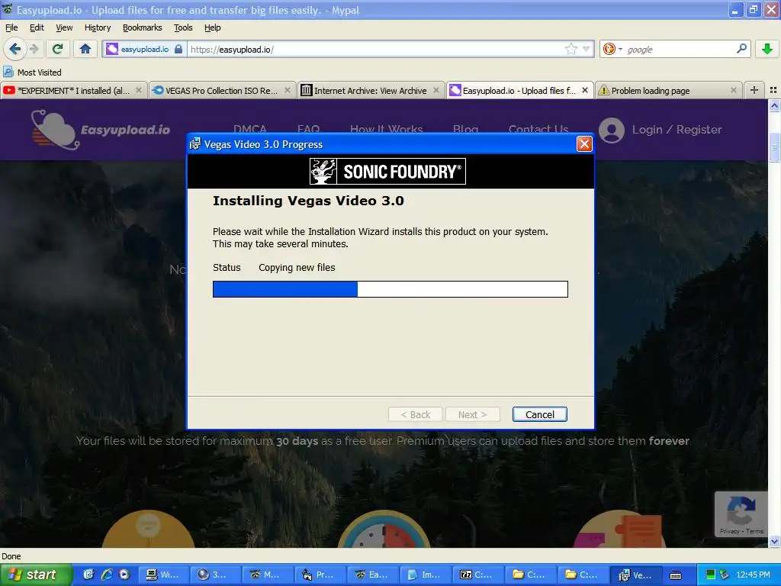This screenshot has width=781, height=586.
Task: Close the YouTube EXPERIMENT tab
Action: click(139, 90)
